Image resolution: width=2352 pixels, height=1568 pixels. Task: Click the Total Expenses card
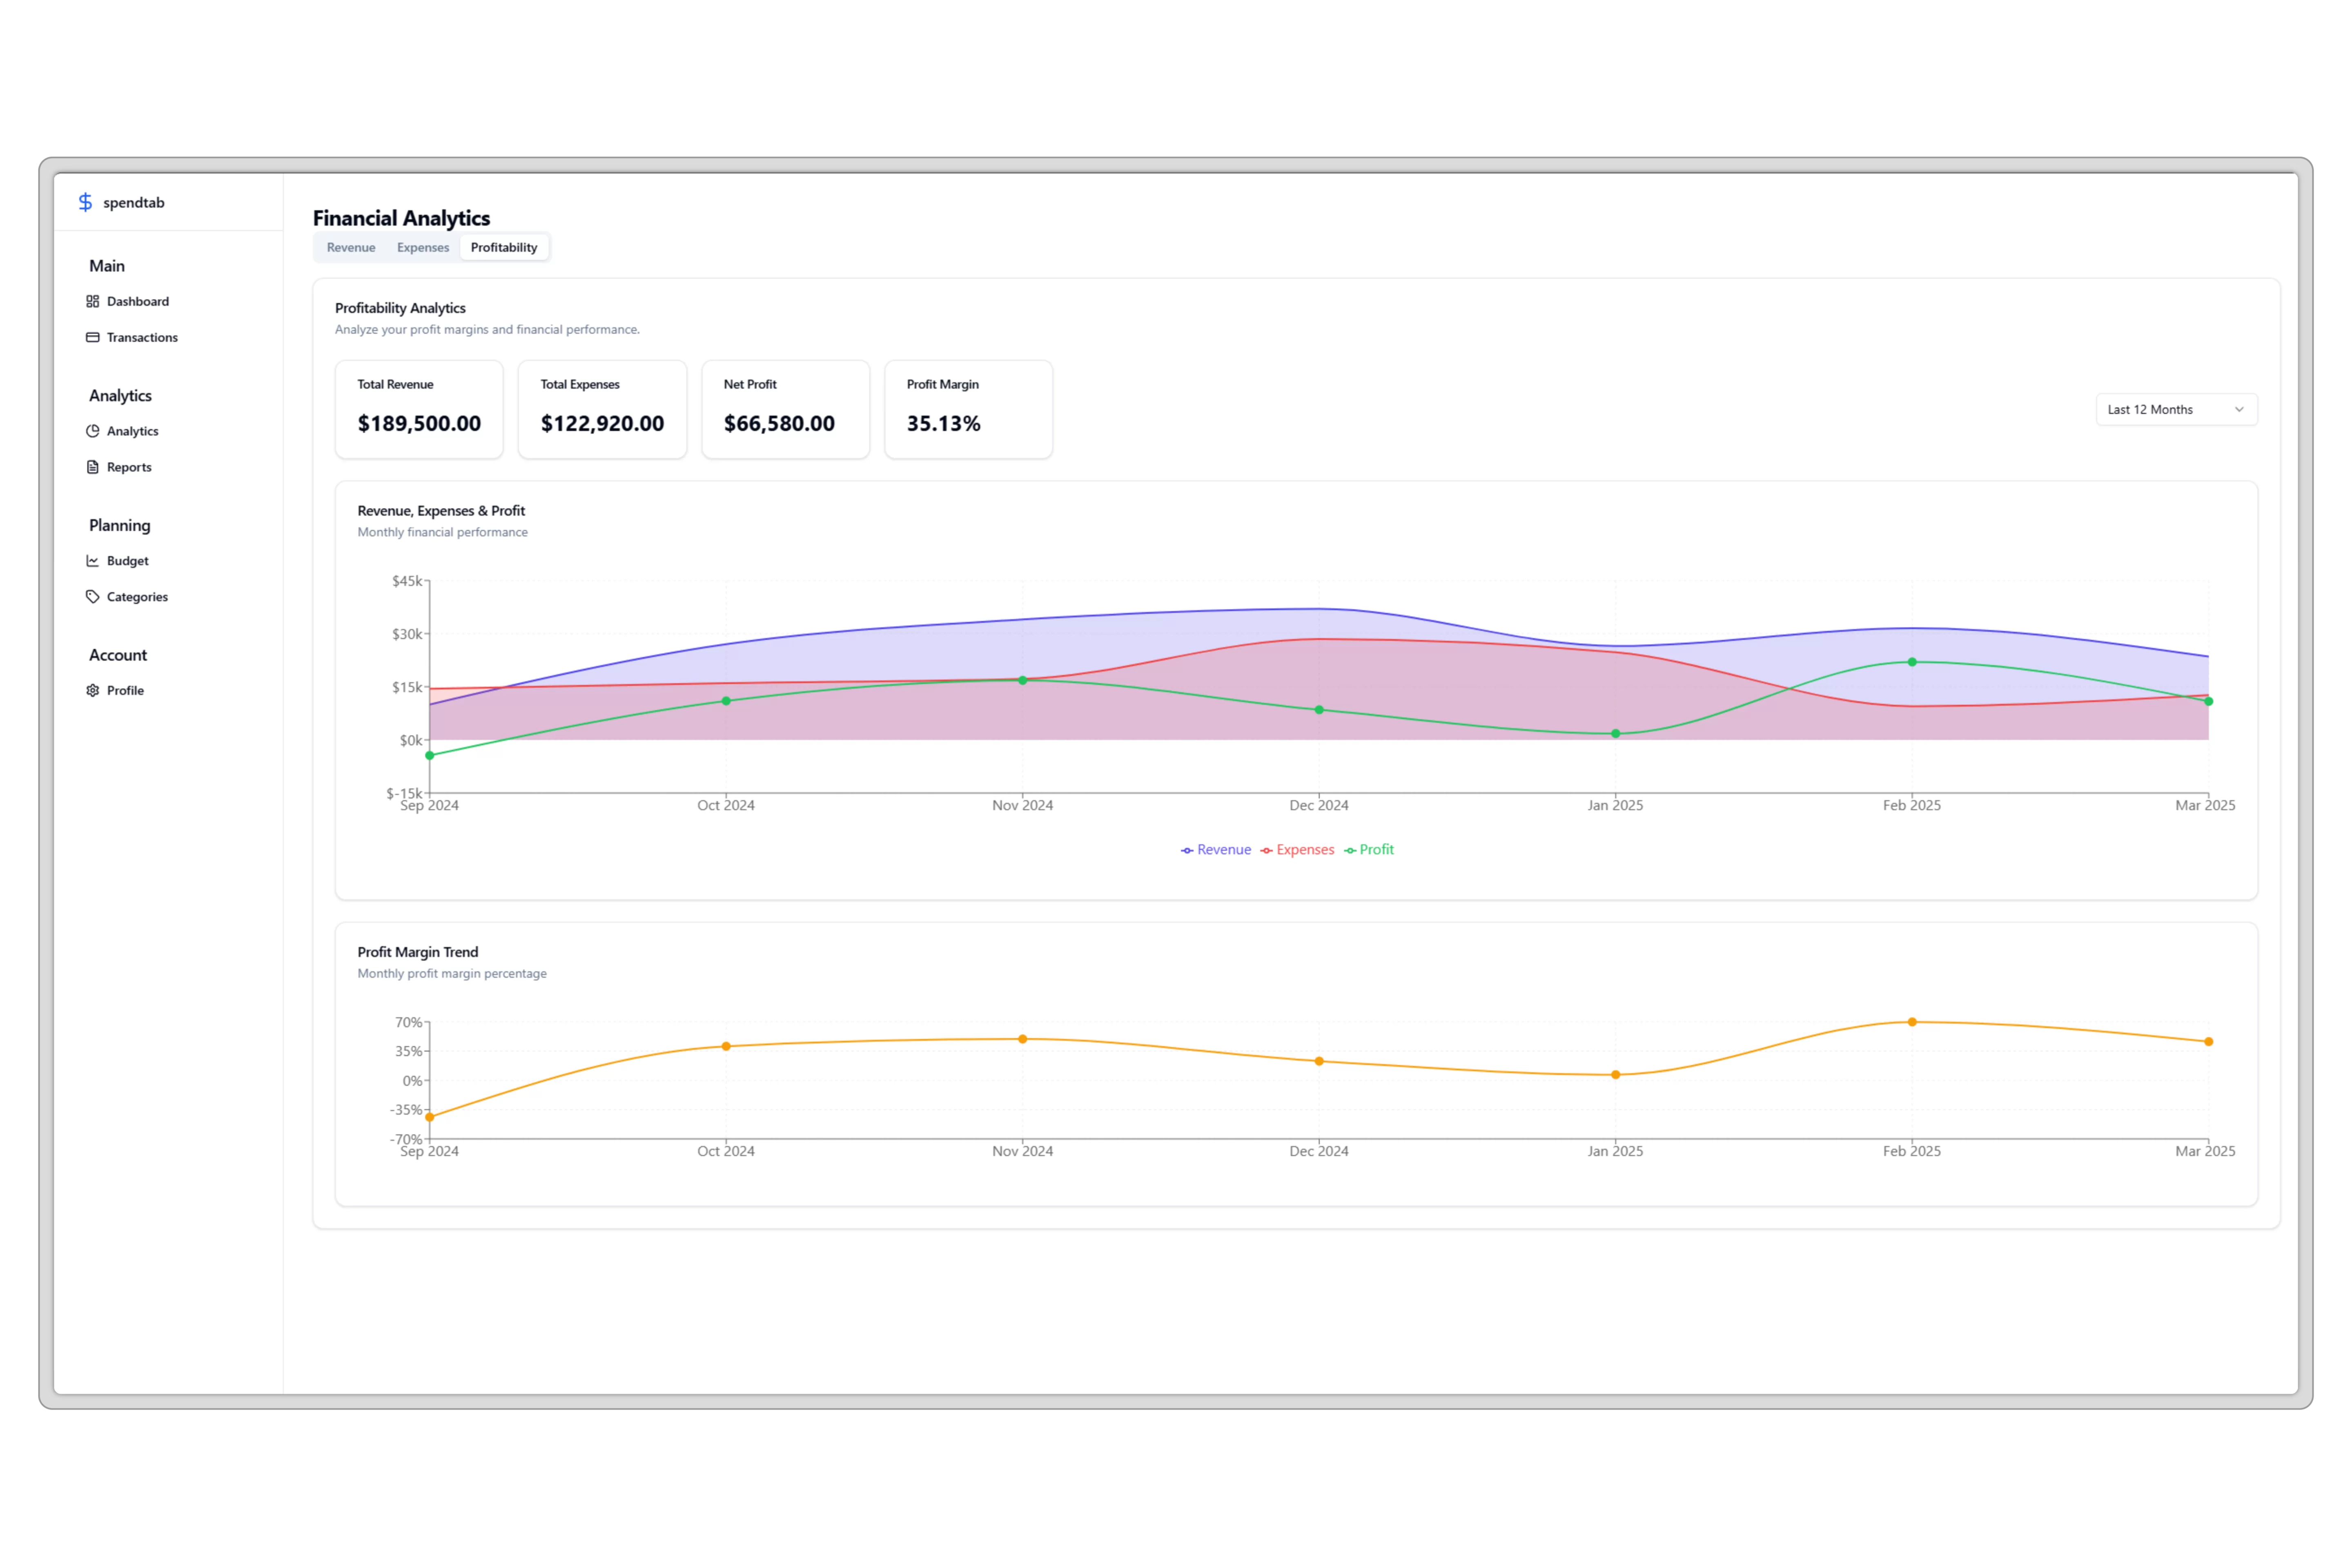[x=602, y=409]
